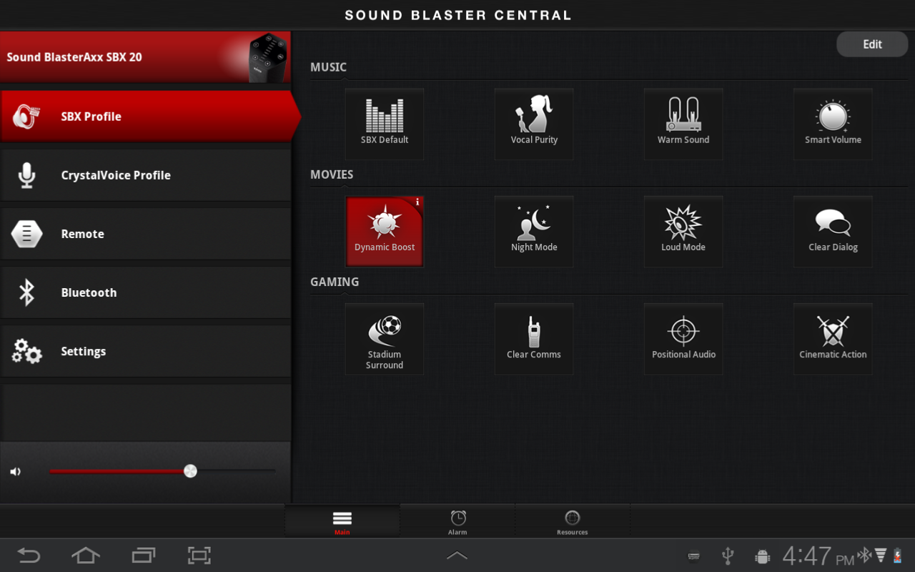Switch to Night Mode profile
This screenshot has height=572, width=915.
pos(534,231)
